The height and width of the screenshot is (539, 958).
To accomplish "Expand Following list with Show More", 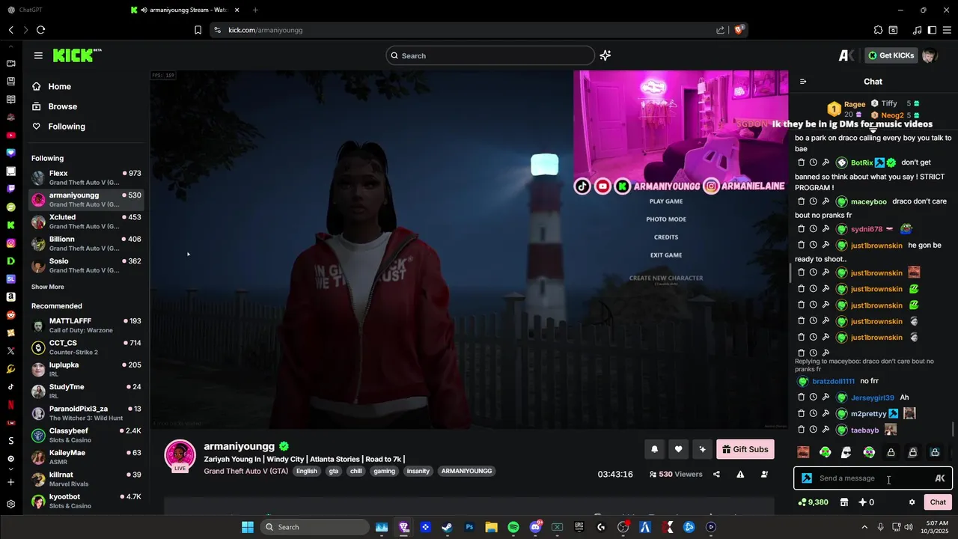I will pyautogui.click(x=48, y=287).
